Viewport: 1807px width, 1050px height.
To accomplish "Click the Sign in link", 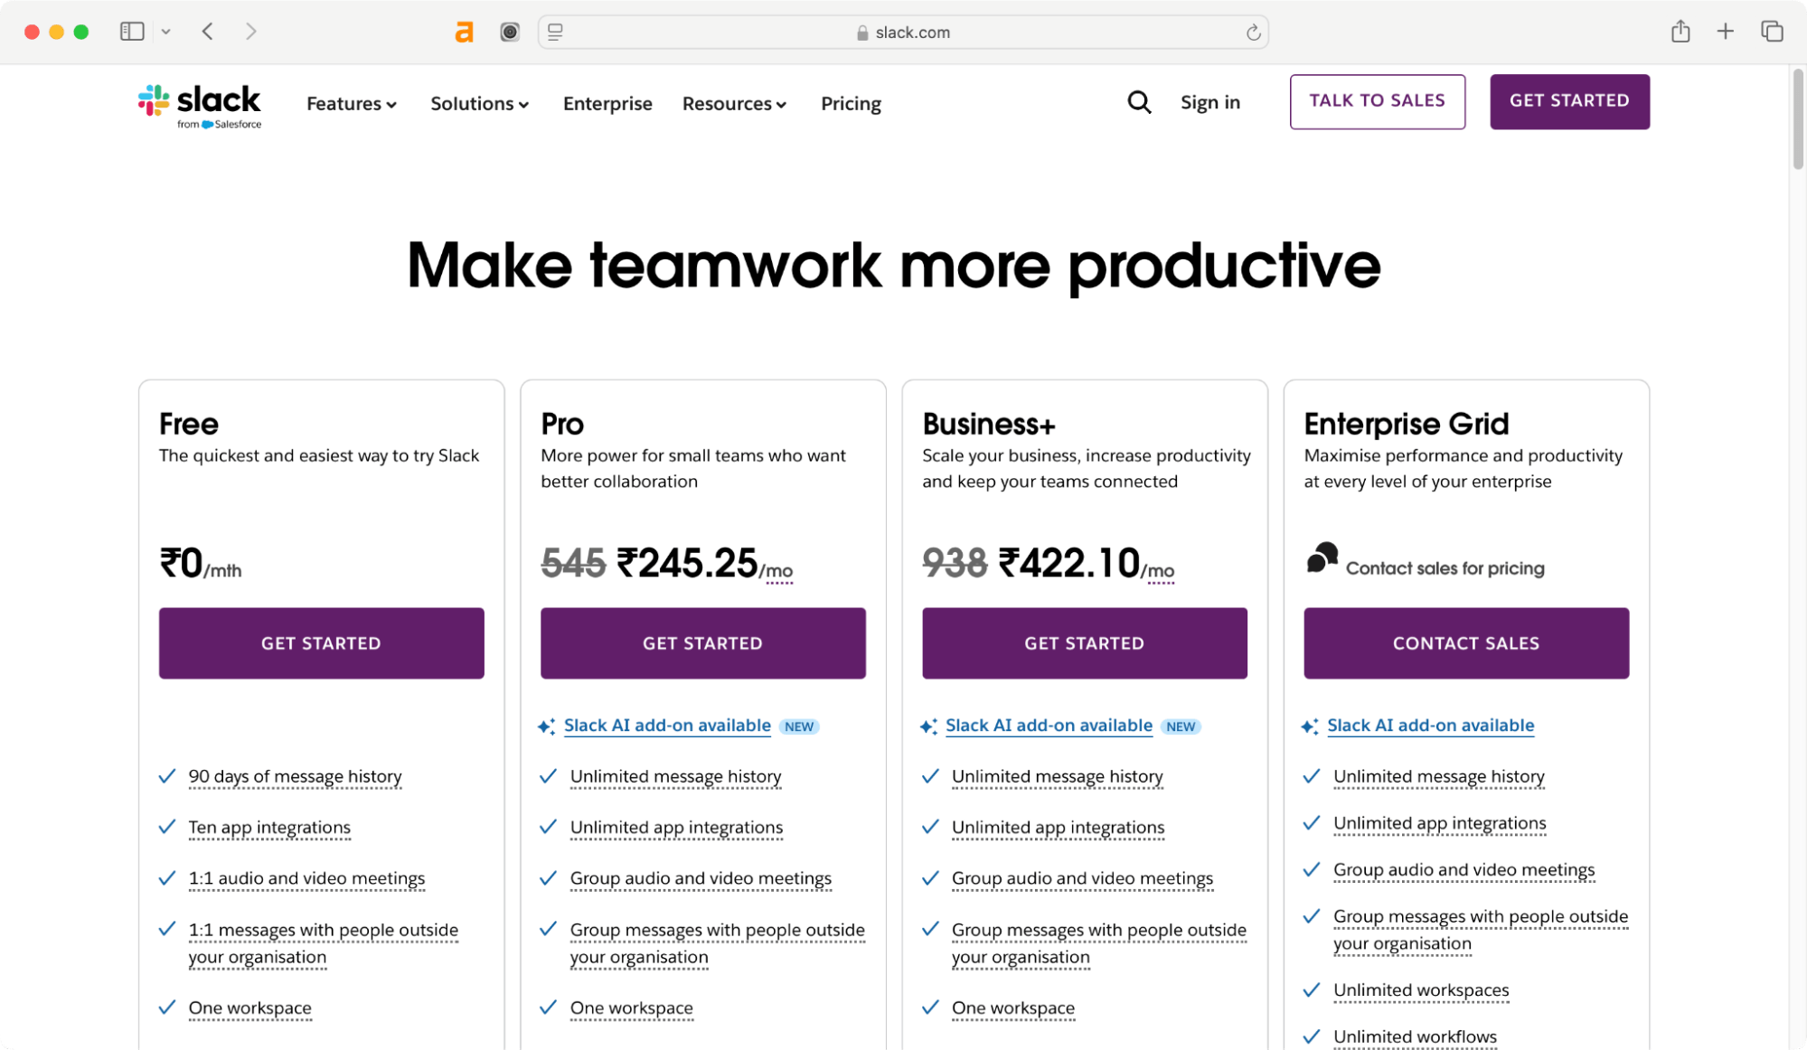I will pos(1210,102).
